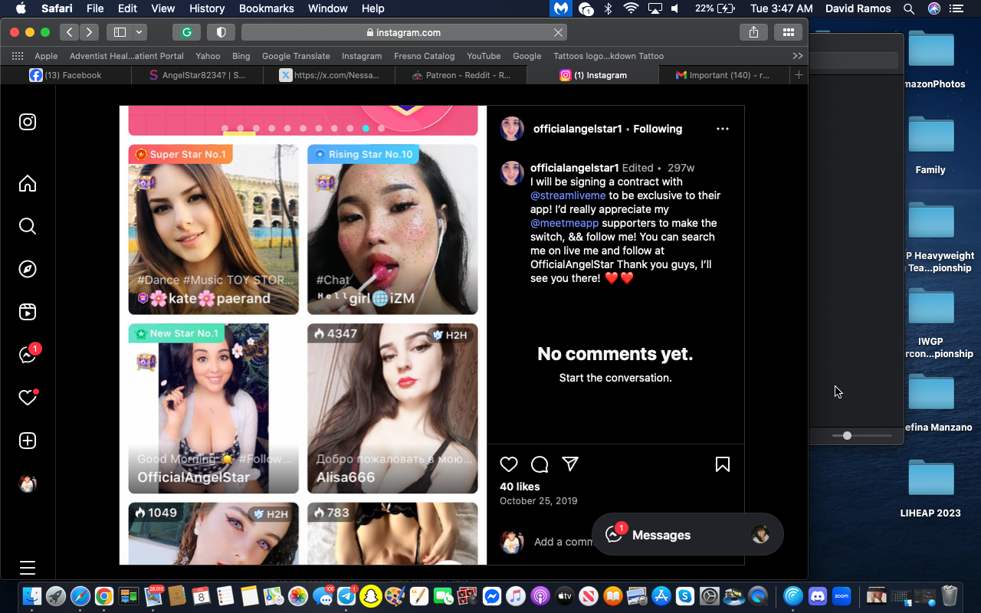Toggle the Following status for officialangelstar1
This screenshot has height=613, width=981.
(658, 129)
